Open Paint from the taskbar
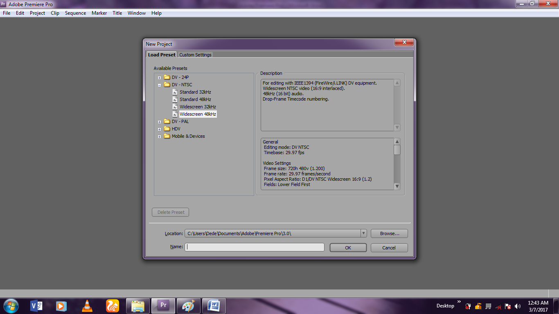This screenshot has width=559, height=314. tap(189, 306)
